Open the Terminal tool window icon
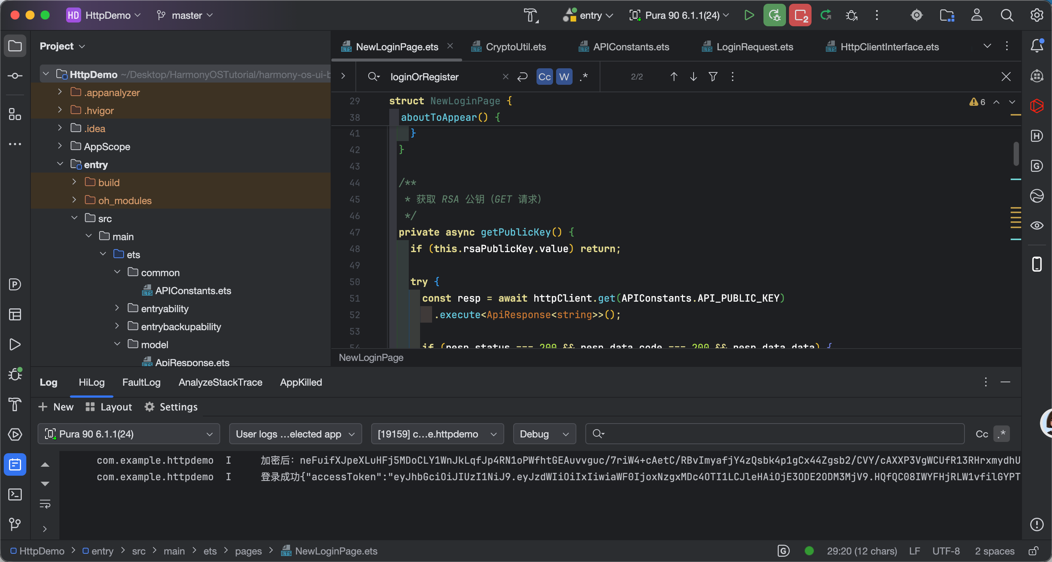Viewport: 1052px width, 562px height. (x=15, y=494)
